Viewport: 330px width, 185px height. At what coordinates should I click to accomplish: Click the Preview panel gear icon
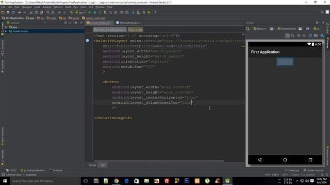point(317,23)
